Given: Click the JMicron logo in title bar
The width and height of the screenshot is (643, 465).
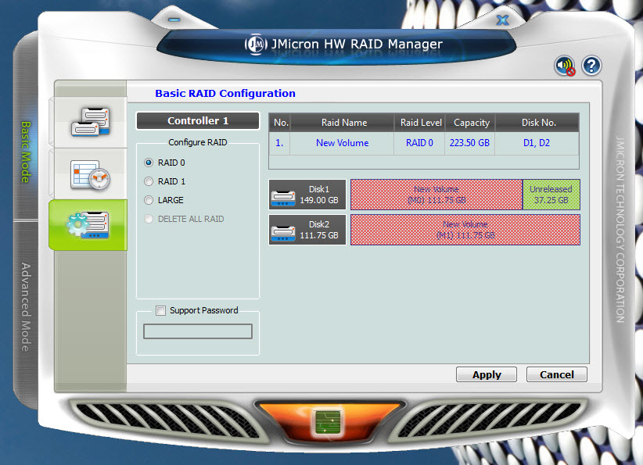Looking at the screenshot, I should pos(256,44).
